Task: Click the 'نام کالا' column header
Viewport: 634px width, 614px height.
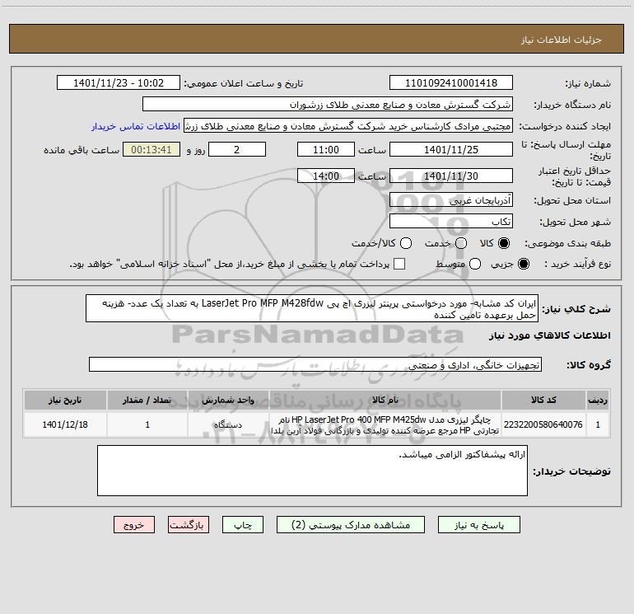Action: coord(385,400)
